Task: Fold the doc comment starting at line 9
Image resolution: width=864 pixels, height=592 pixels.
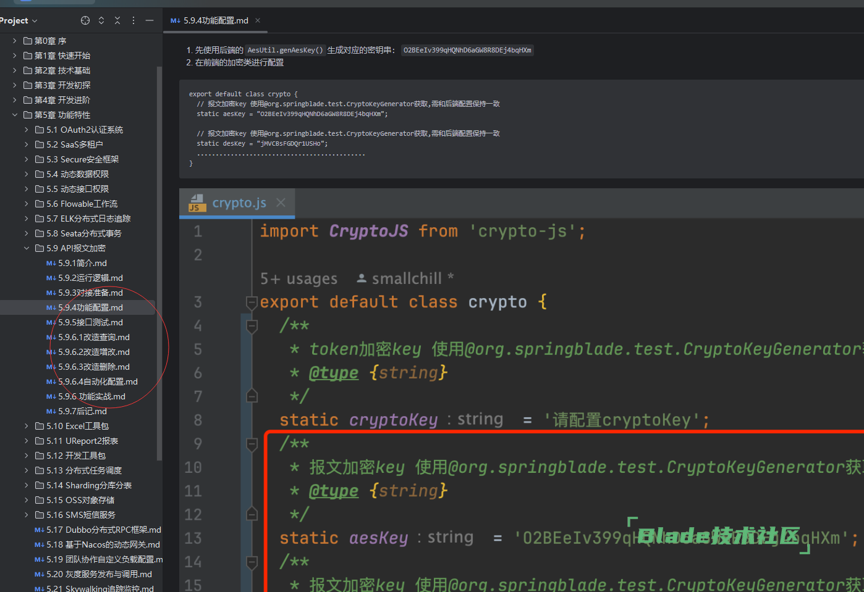Action: coord(252,444)
